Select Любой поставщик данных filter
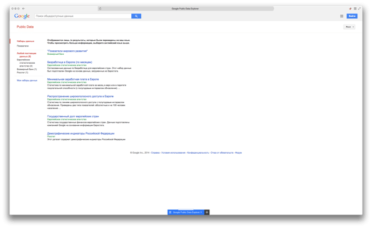The width and height of the screenshot is (372, 228). click(26, 55)
